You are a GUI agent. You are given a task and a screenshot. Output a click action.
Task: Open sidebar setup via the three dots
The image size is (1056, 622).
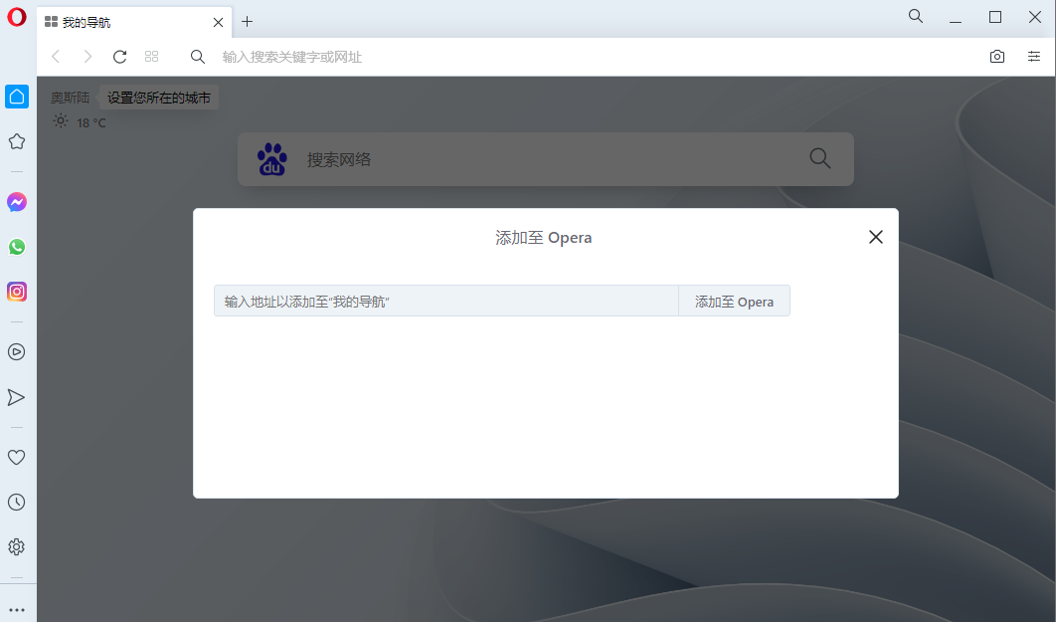point(16,608)
